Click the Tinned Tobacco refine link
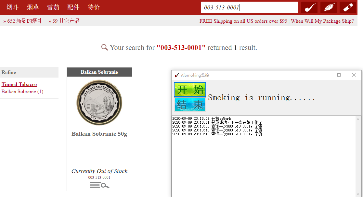Image resolution: width=363 pixels, height=197 pixels. [x=19, y=84]
